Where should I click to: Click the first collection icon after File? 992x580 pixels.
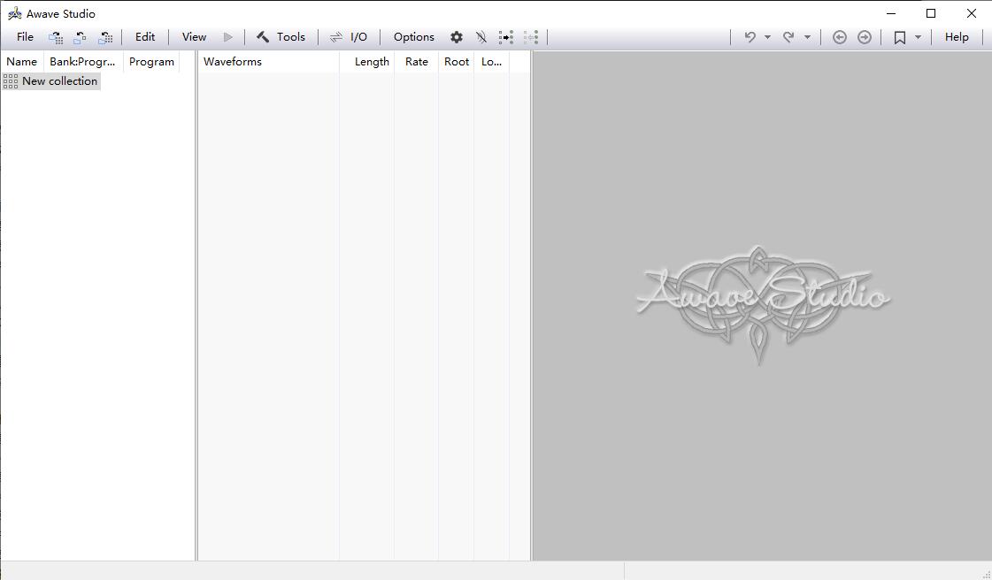[56, 37]
